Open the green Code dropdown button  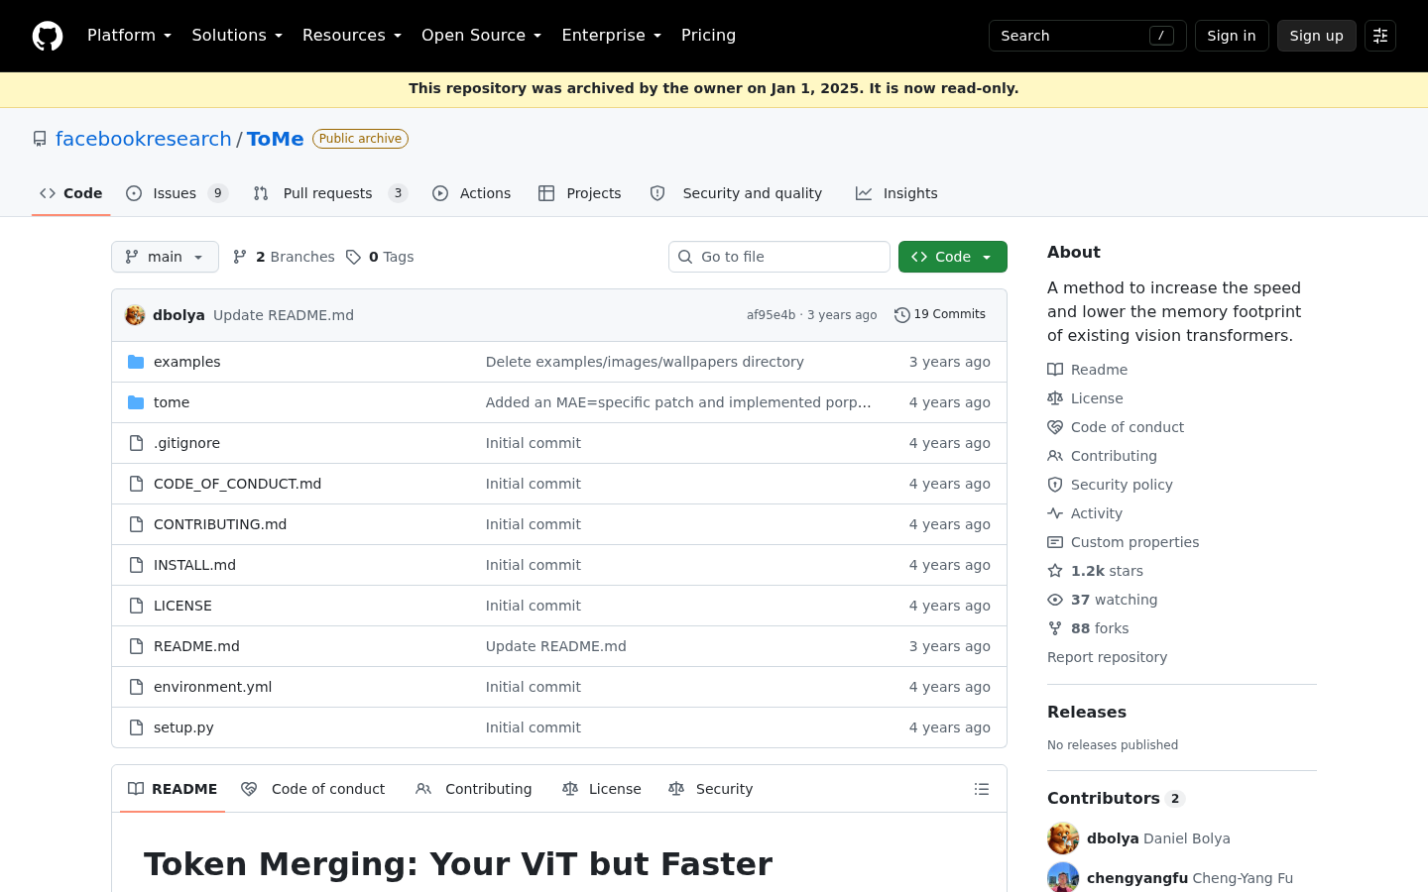tap(953, 257)
